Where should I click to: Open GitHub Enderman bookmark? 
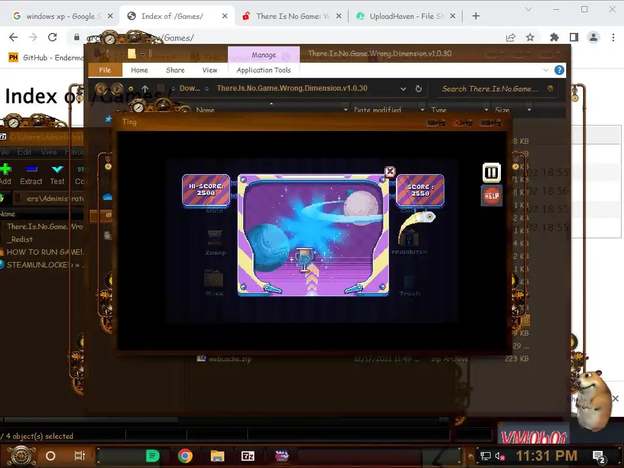[x=46, y=57]
